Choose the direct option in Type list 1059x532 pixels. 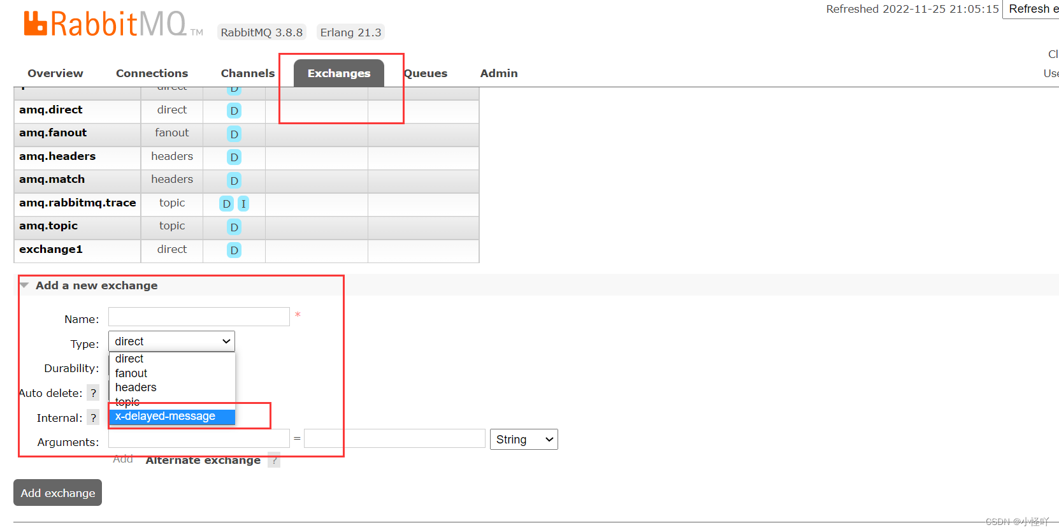point(172,359)
